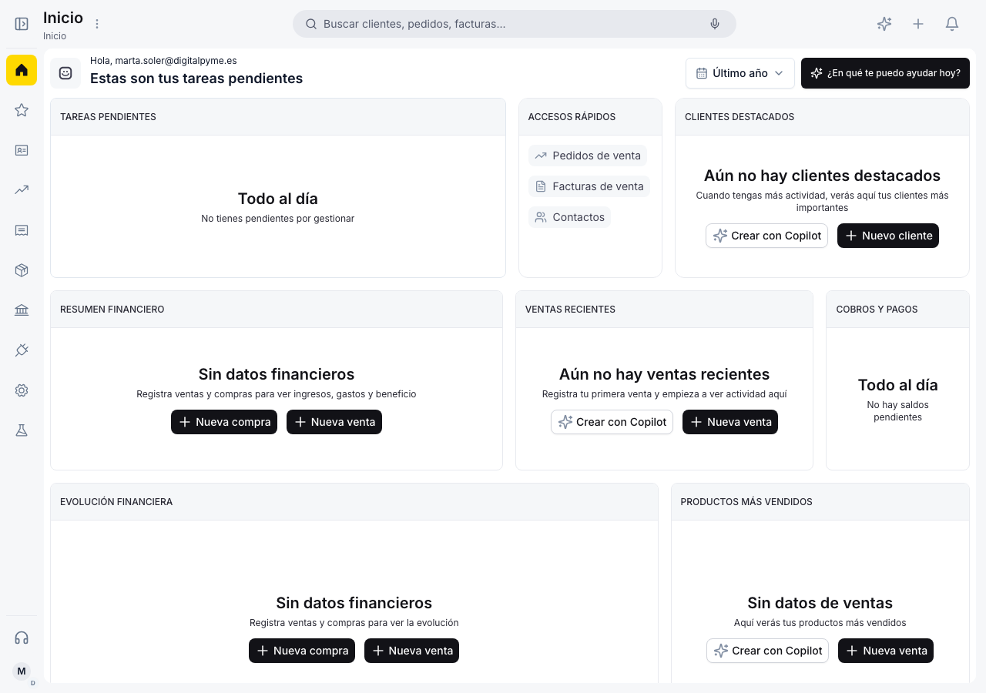Open the Inventory box sidebar icon
This screenshot has height=693, width=986.
[22, 270]
